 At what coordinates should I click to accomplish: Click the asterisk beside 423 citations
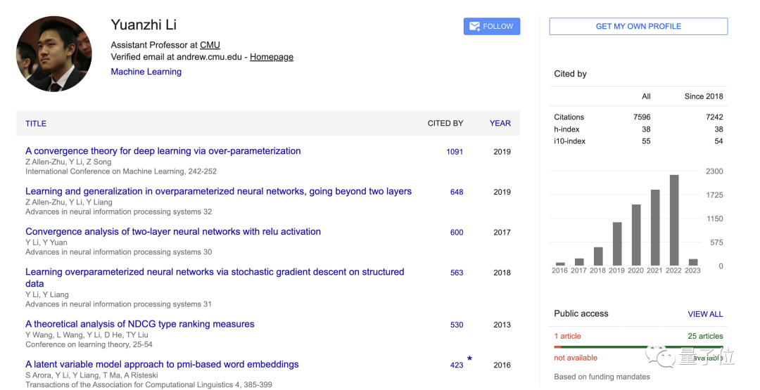(x=469, y=359)
